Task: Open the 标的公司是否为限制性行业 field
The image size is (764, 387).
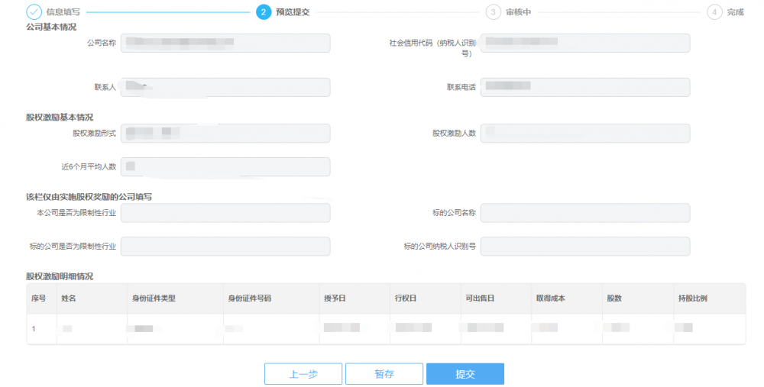Action: [x=225, y=246]
